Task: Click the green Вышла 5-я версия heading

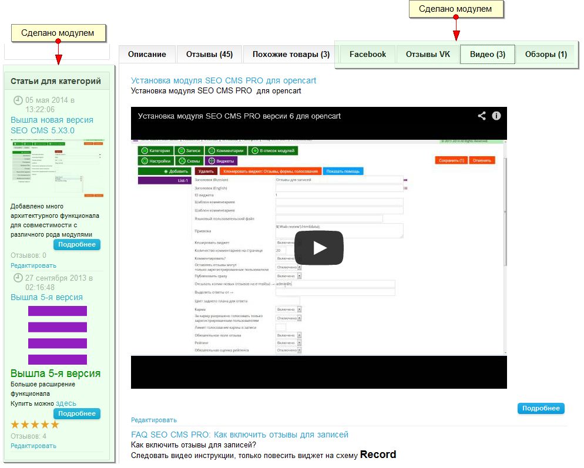Action: [55, 373]
